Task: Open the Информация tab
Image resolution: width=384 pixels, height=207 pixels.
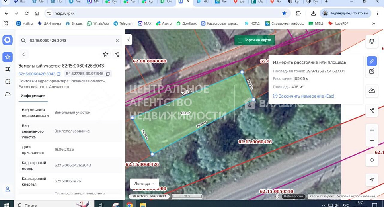Action: [33, 96]
